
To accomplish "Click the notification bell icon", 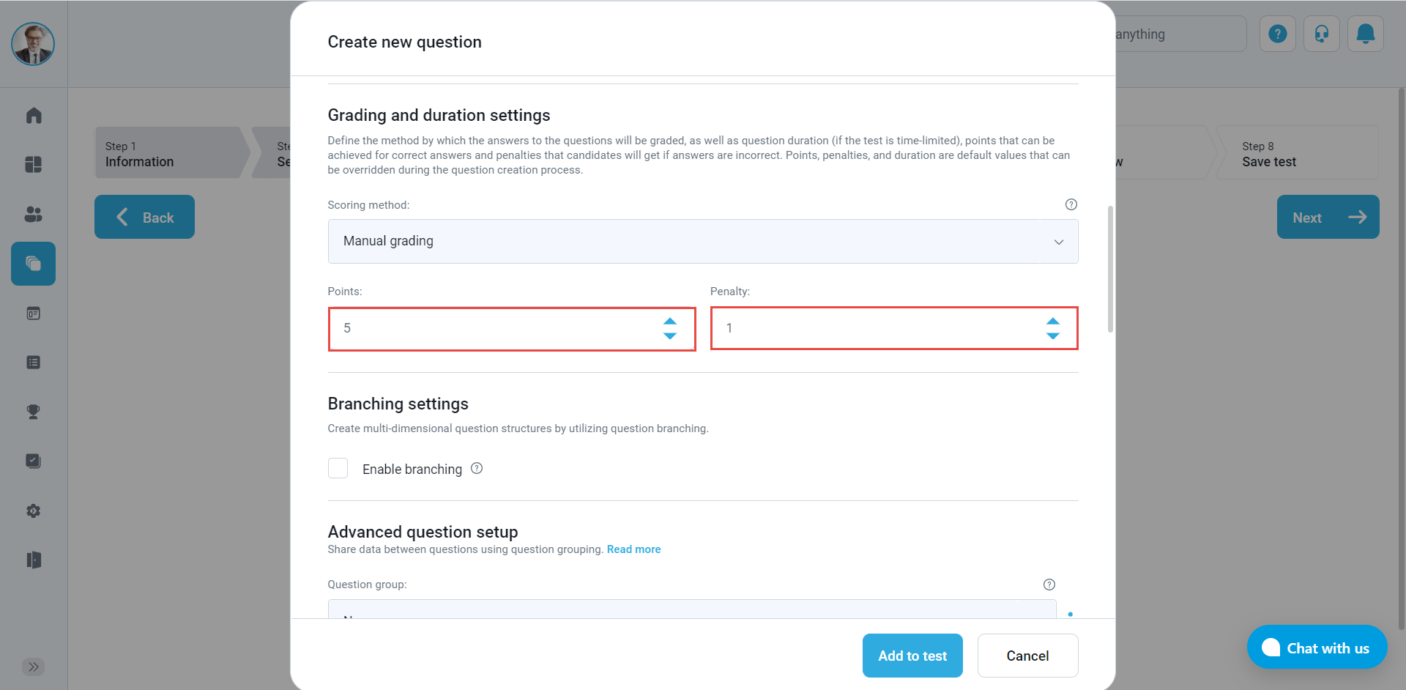I will click(1365, 34).
